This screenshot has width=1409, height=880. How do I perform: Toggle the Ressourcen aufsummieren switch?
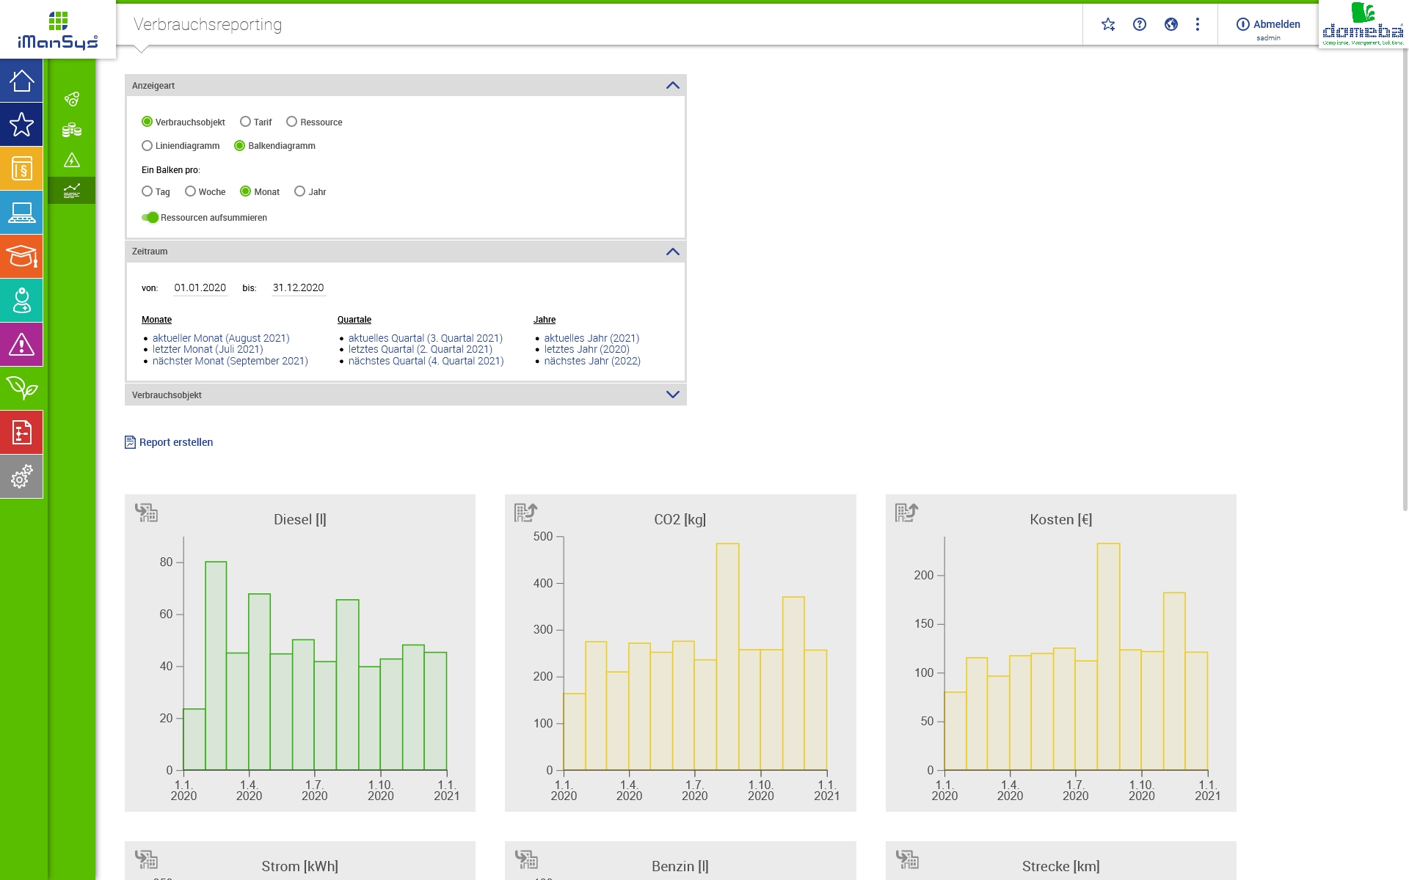click(150, 217)
